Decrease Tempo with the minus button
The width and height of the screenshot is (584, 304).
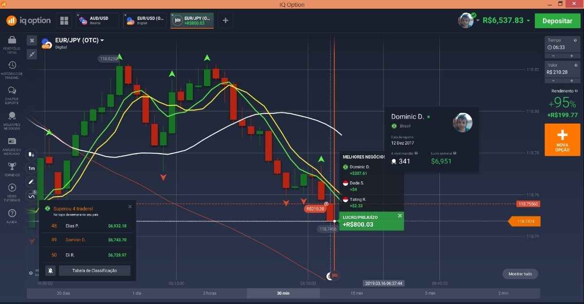553,55
